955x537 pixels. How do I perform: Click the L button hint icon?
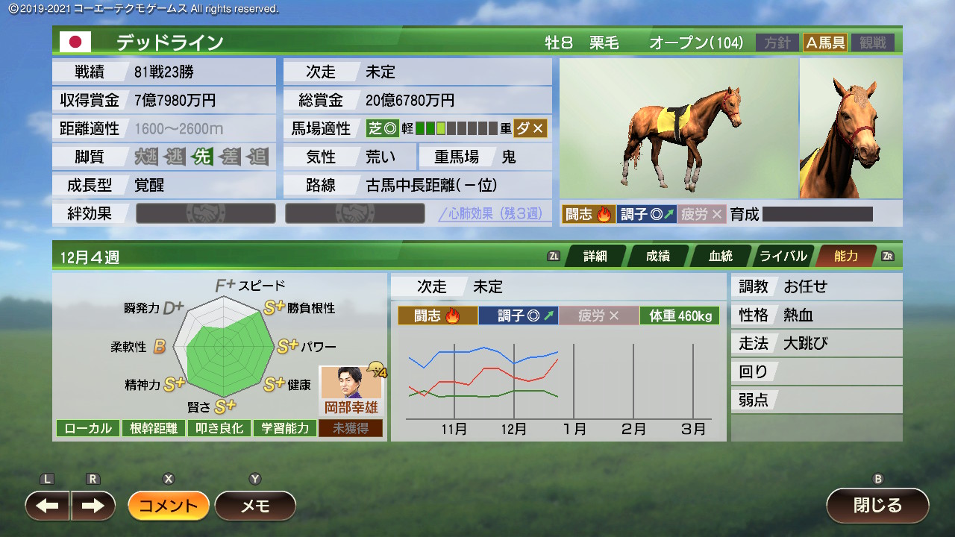pos(48,479)
